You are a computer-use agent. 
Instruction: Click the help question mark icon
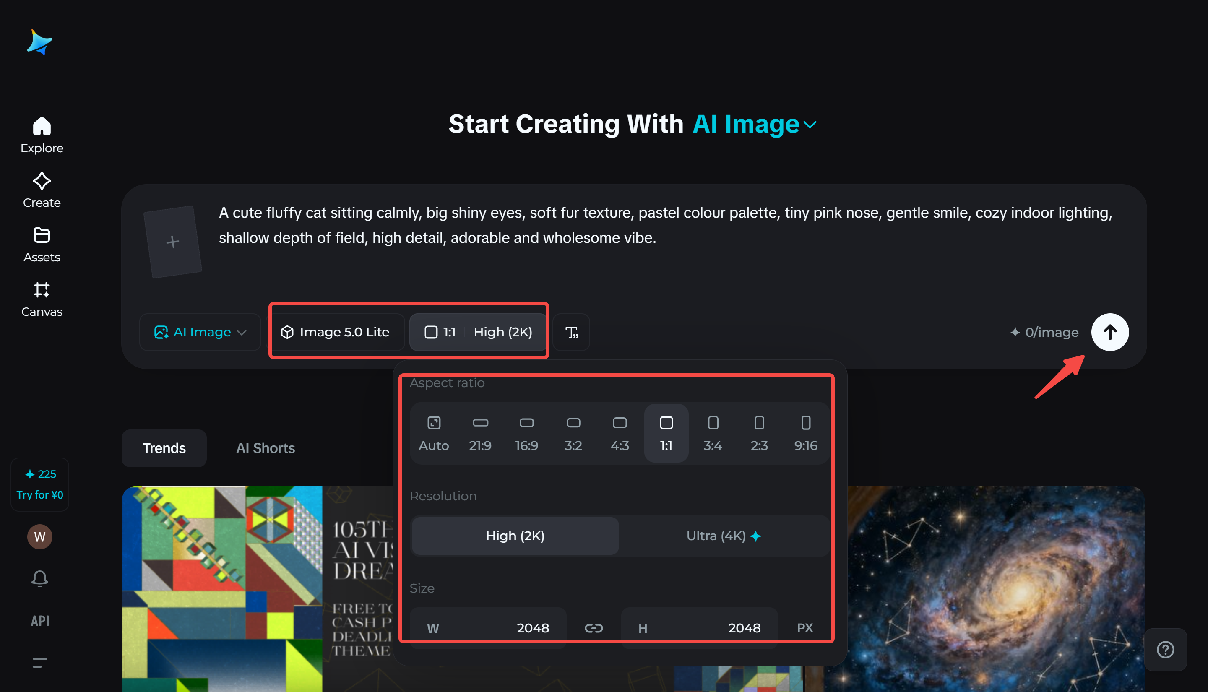point(1165,649)
